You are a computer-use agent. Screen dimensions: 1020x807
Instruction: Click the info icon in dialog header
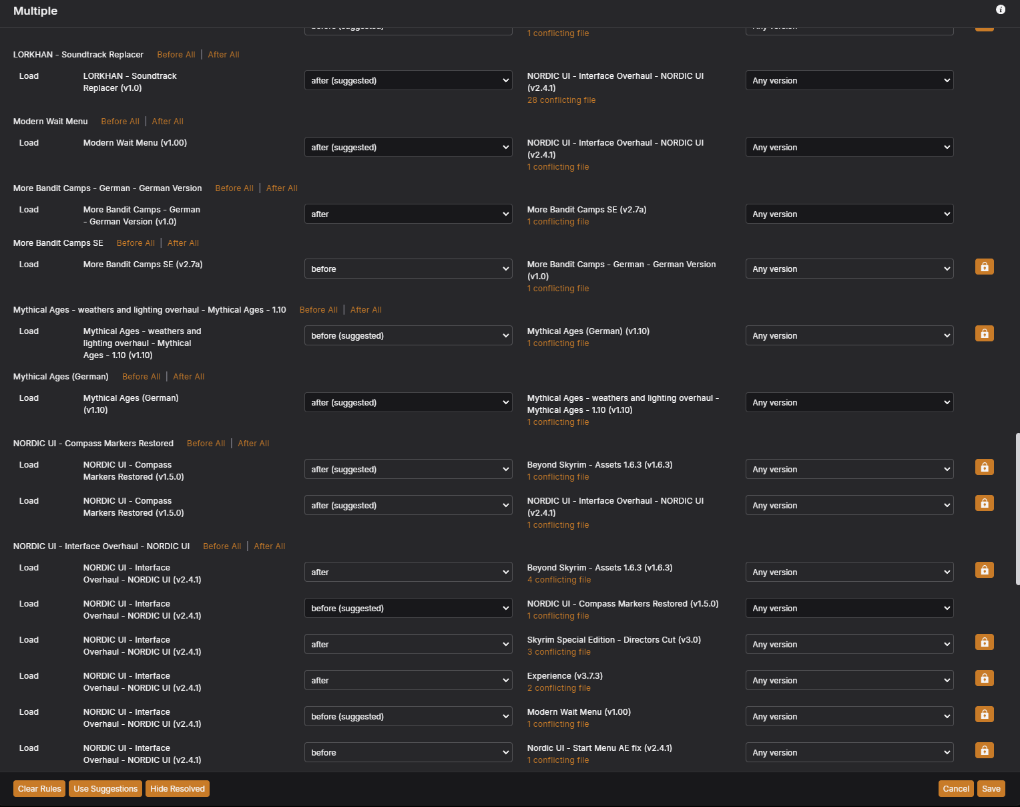(x=1000, y=9)
